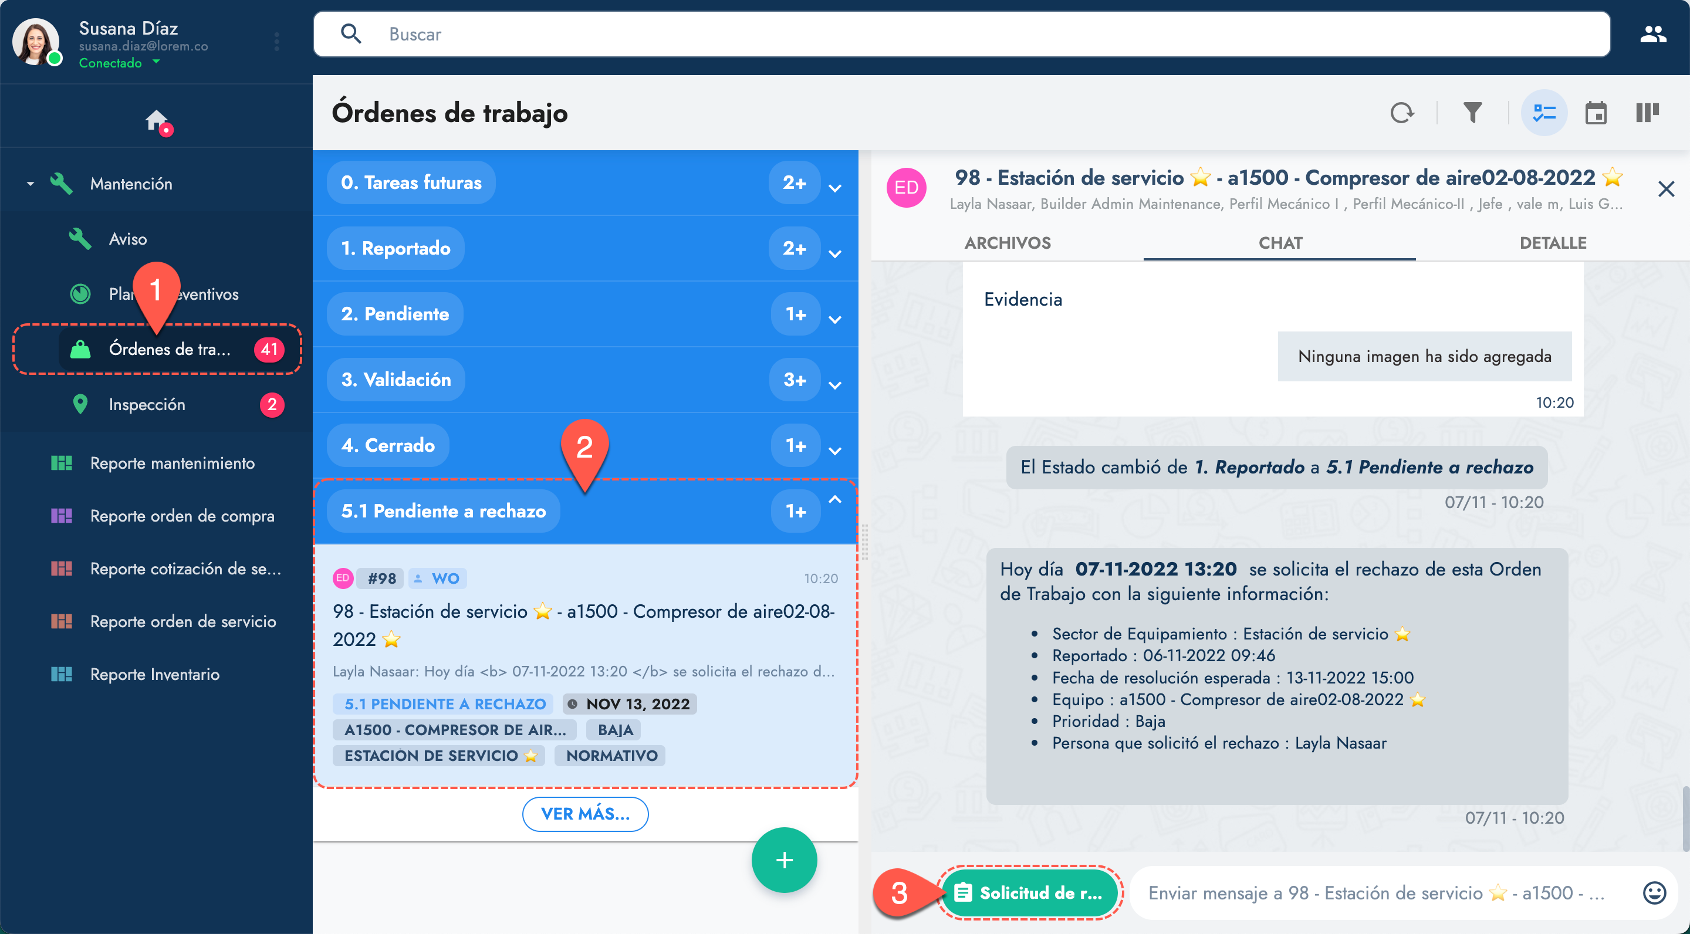Open user options three-dot menu
Screen dimensions: 1690x934
[x=277, y=41]
